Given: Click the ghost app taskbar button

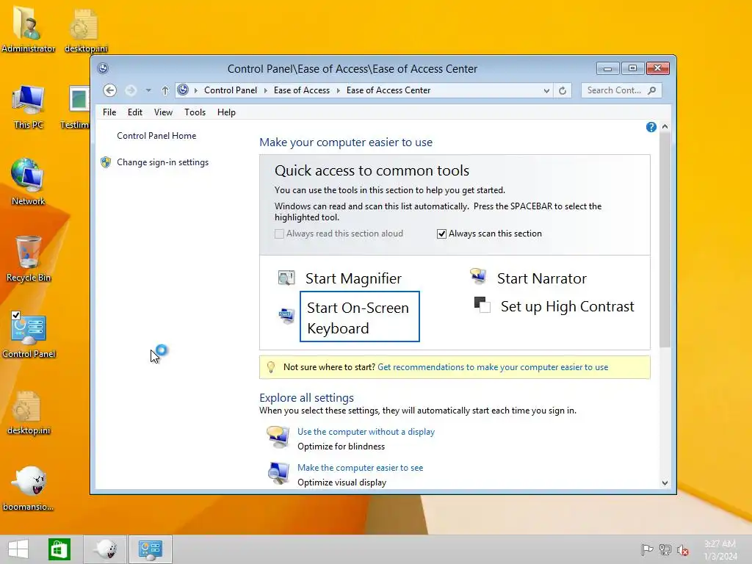Looking at the screenshot, I should pos(106,549).
